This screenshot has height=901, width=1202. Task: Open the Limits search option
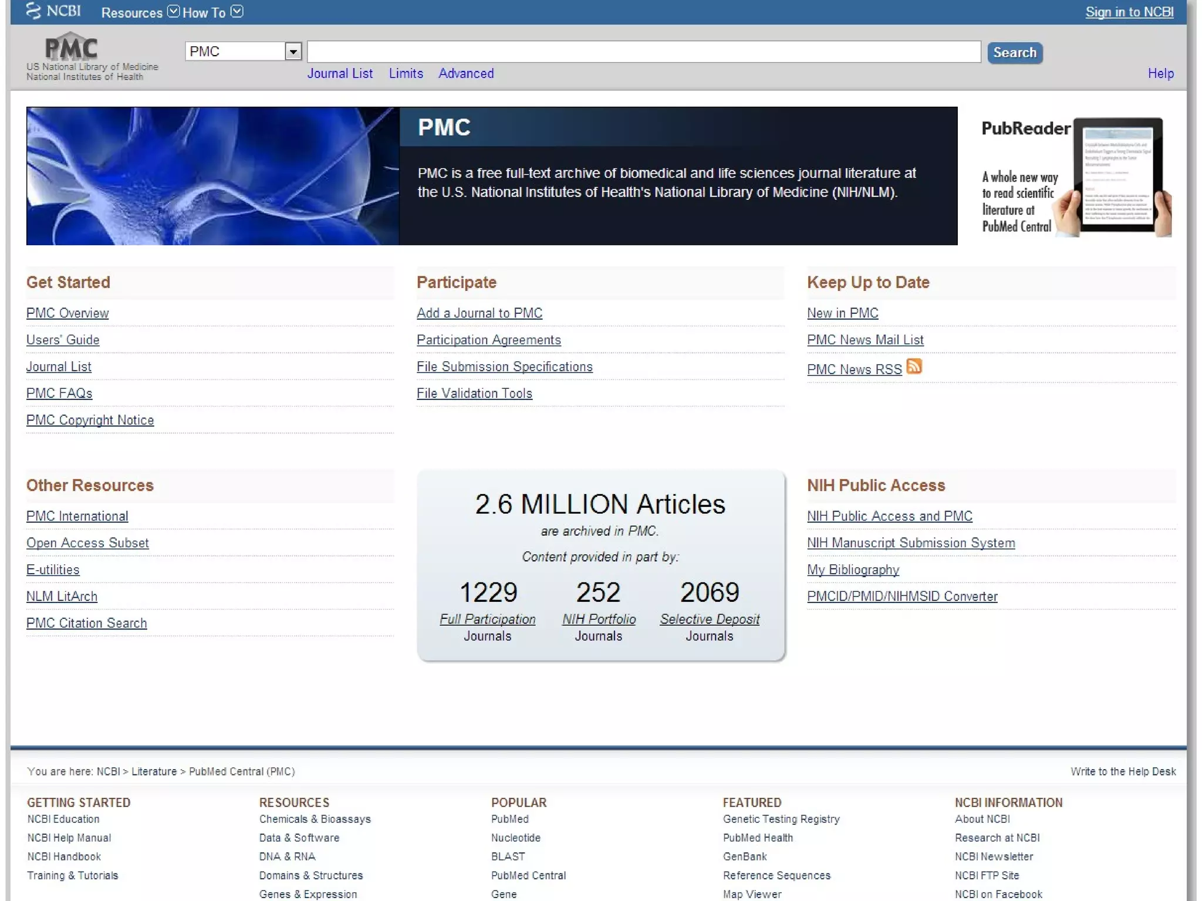click(406, 74)
